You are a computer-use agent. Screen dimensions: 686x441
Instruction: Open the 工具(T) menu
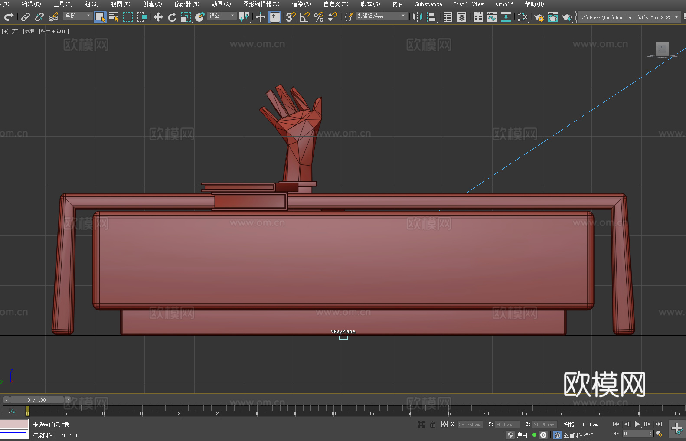click(63, 4)
